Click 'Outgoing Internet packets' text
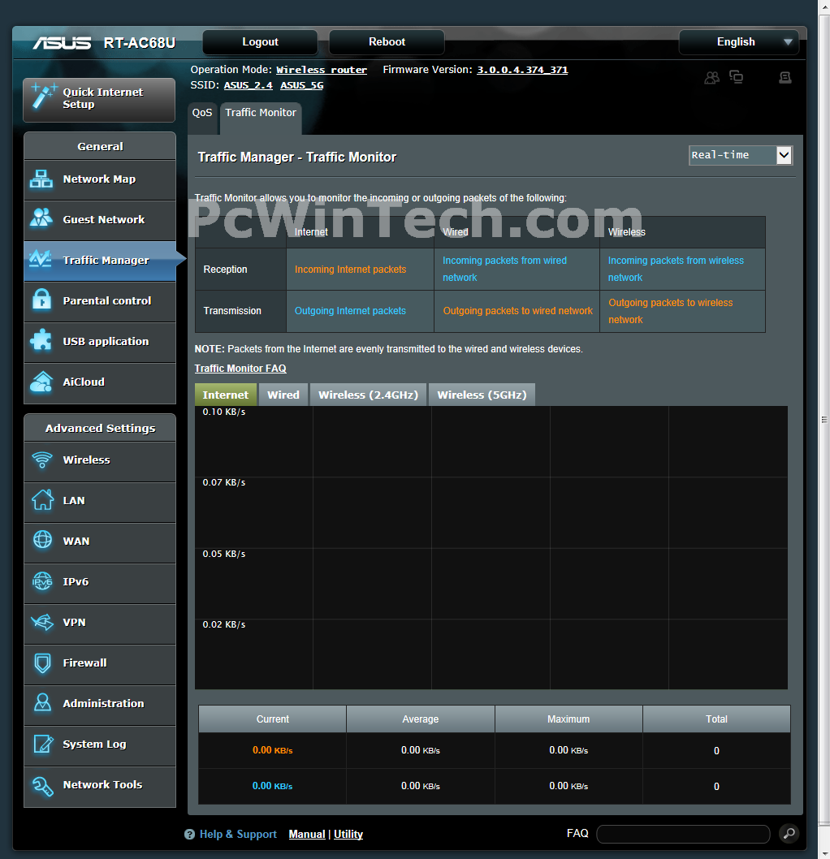This screenshot has width=830, height=859. [350, 311]
